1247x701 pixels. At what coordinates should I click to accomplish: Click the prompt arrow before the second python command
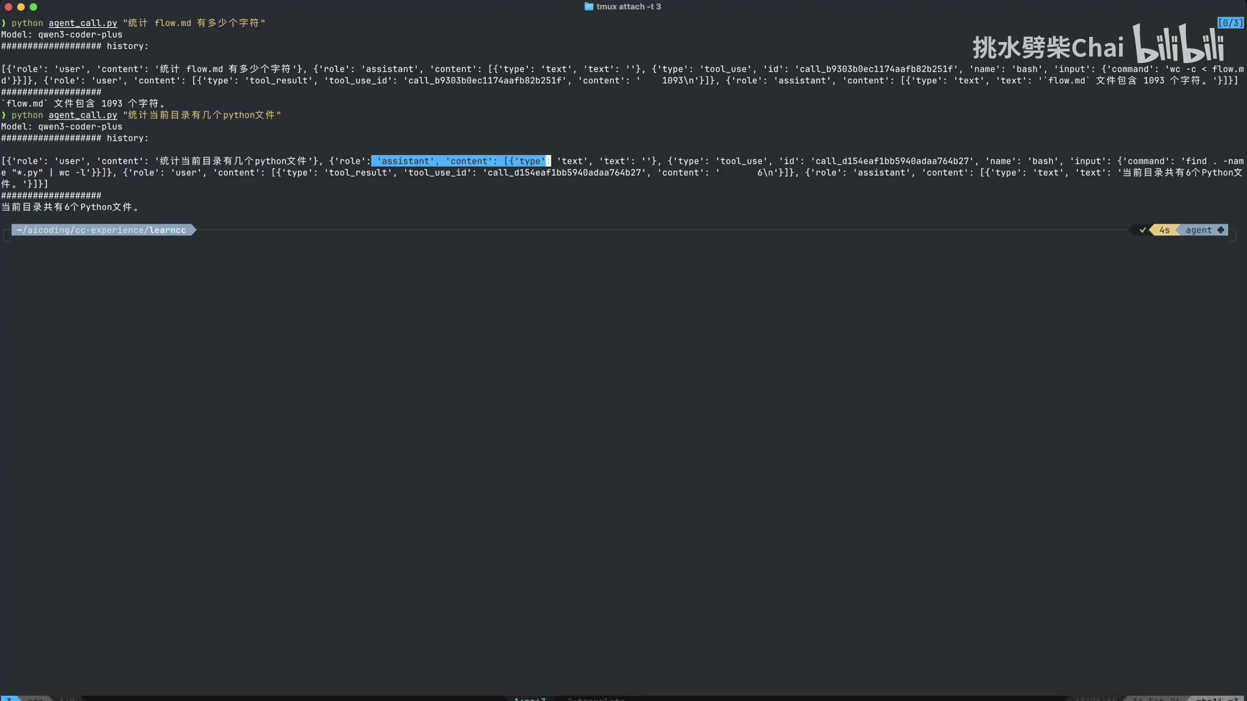[x=4, y=116]
